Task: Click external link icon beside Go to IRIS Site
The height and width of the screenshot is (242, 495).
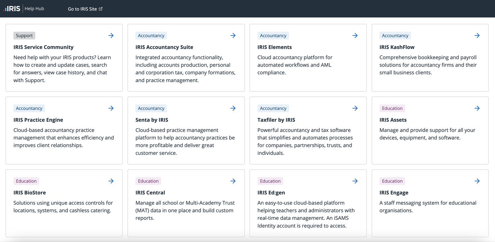Action: [101, 9]
